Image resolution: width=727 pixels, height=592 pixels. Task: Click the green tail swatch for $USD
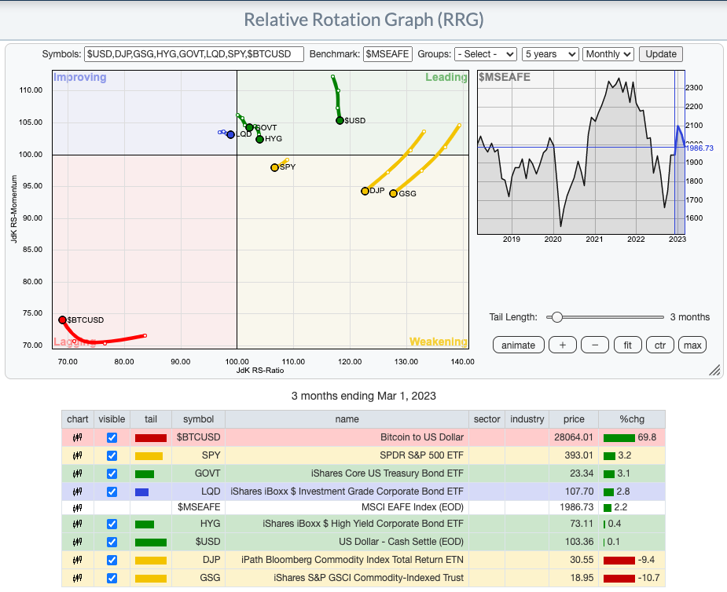pos(151,542)
